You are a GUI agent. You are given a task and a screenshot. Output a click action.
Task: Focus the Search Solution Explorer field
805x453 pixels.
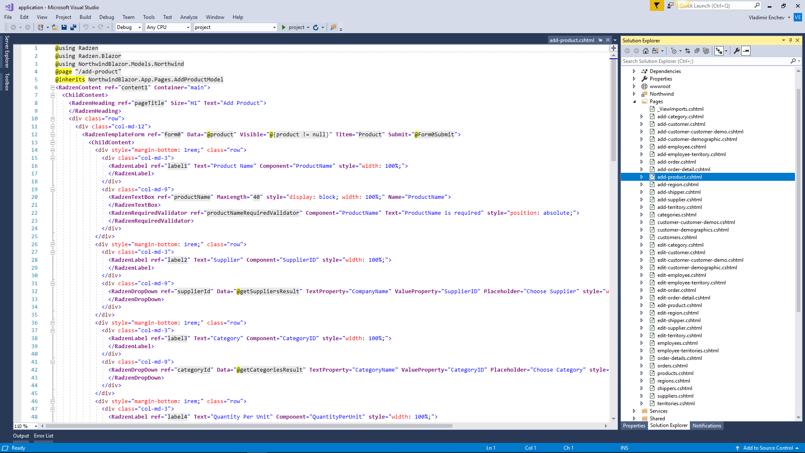(x=706, y=61)
